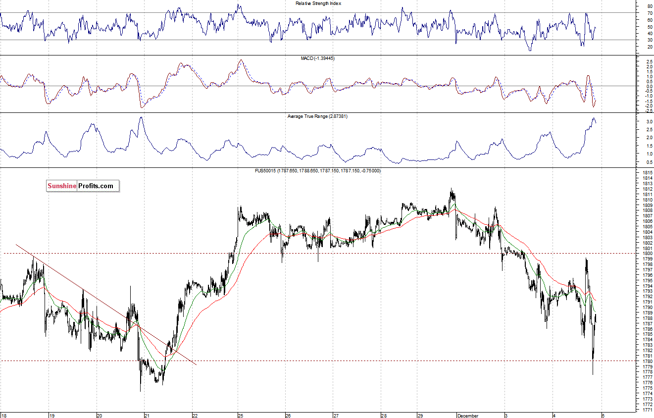The width and height of the screenshot is (654, 418).
Task: Click the 29 date label on time axis
Action: [420, 416]
